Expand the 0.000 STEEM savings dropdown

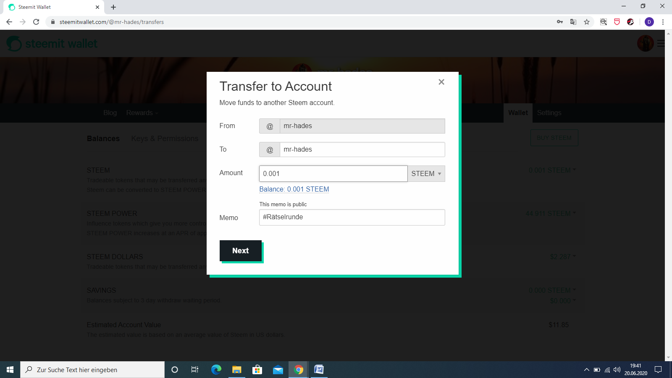[552, 290]
